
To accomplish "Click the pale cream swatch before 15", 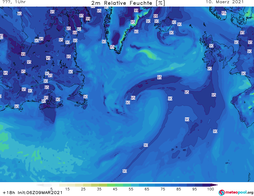I will (63, 185).
